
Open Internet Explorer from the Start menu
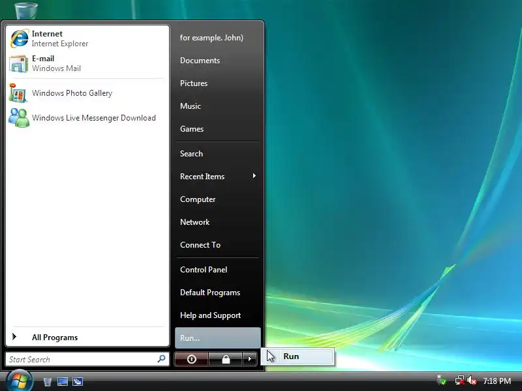coord(87,38)
